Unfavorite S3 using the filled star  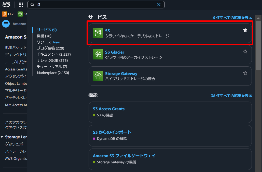pos(245,30)
